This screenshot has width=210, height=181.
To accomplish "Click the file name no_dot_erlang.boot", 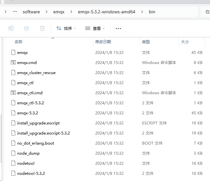I will tap(36, 143).
